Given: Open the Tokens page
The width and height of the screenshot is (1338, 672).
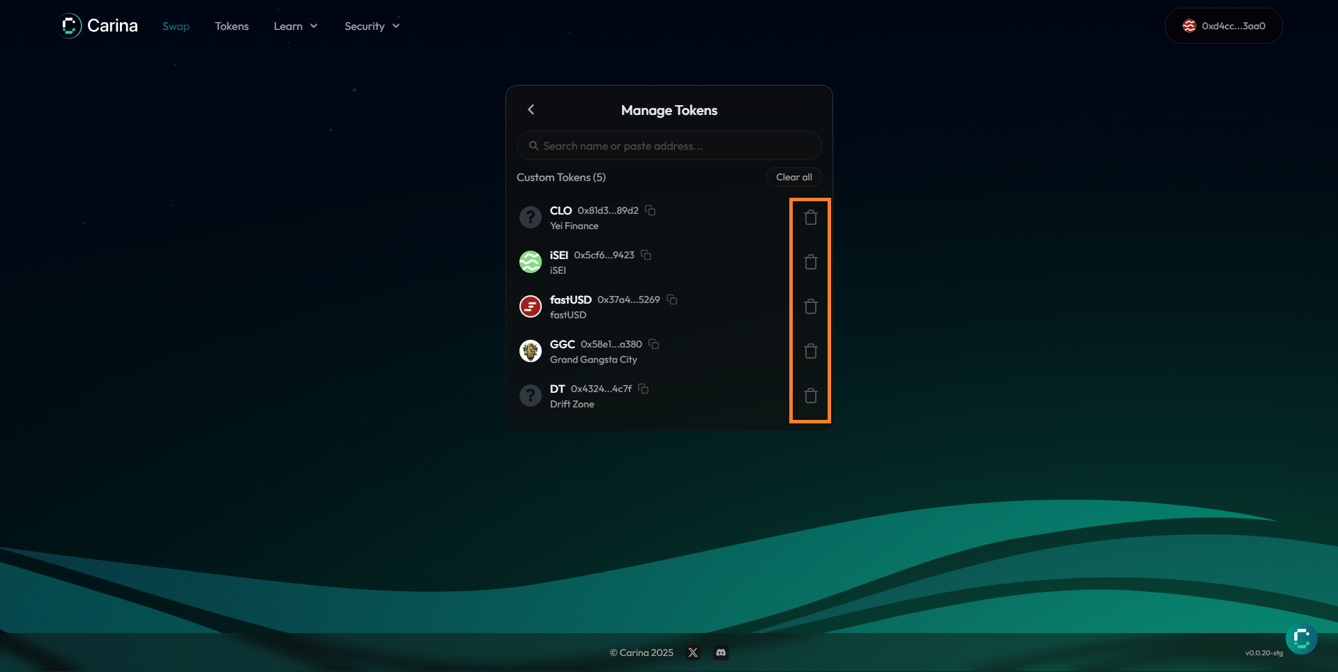Looking at the screenshot, I should pyautogui.click(x=231, y=26).
